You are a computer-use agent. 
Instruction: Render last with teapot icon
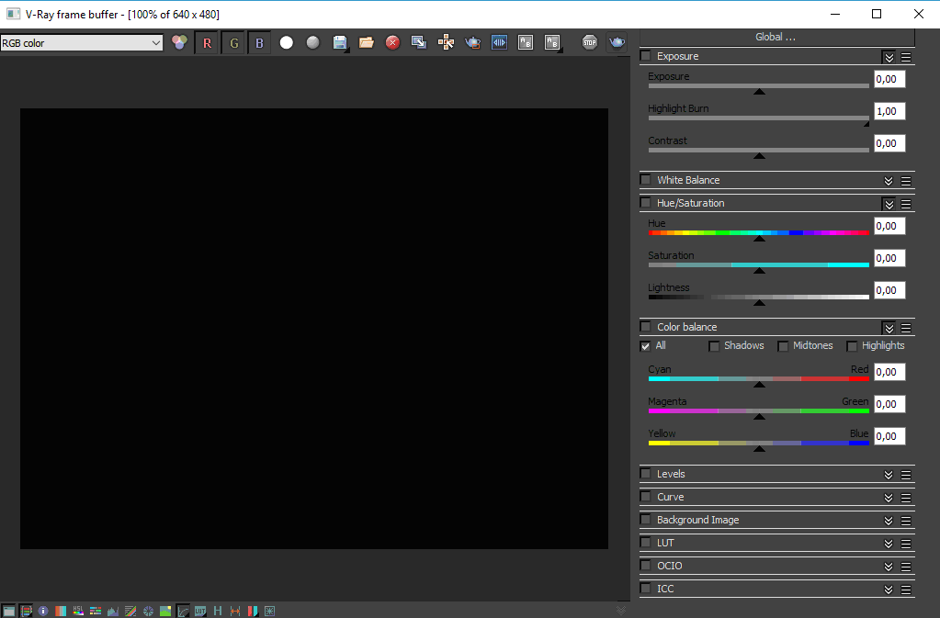click(x=617, y=42)
